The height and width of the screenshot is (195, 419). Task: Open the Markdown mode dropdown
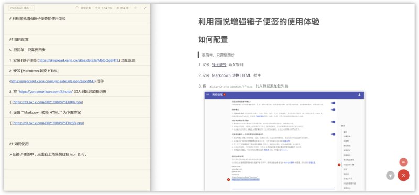click(x=21, y=8)
